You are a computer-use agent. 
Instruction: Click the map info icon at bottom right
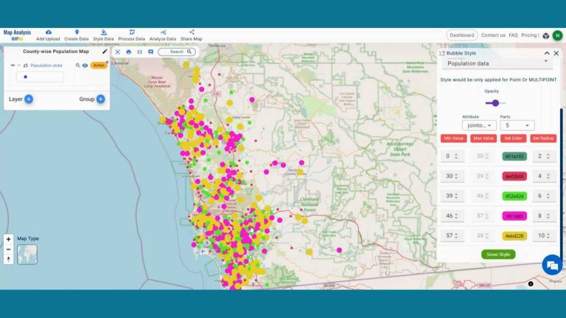531,283
